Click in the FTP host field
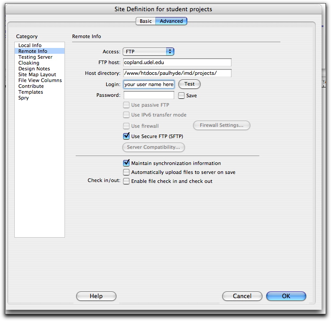The width and height of the screenshot is (331, 321). point(177,63)
